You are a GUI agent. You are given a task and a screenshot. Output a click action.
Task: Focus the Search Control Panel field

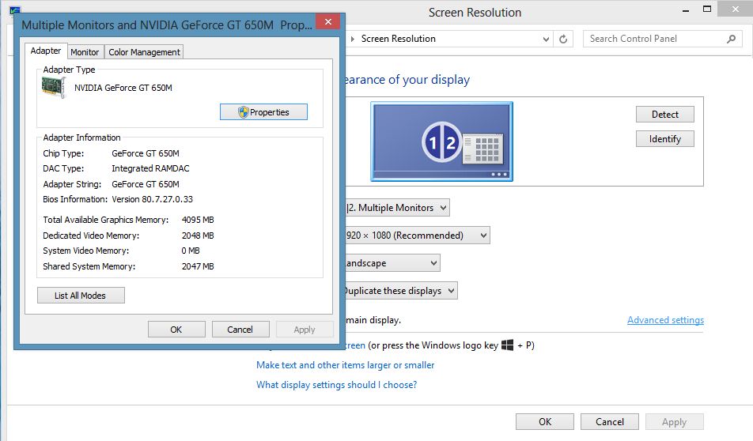click(x=662, y=39)
